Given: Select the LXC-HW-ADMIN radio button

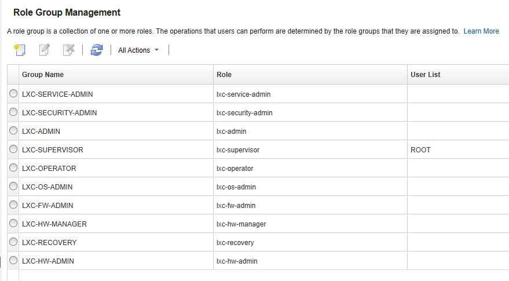Looking at the screenshot, I should [13, 260].
